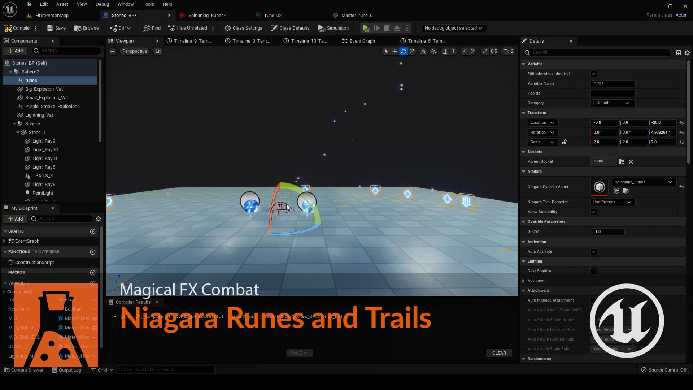Enable the Cast Shadow checkbox
Screen dimensions: 693x390
[594, 271]
